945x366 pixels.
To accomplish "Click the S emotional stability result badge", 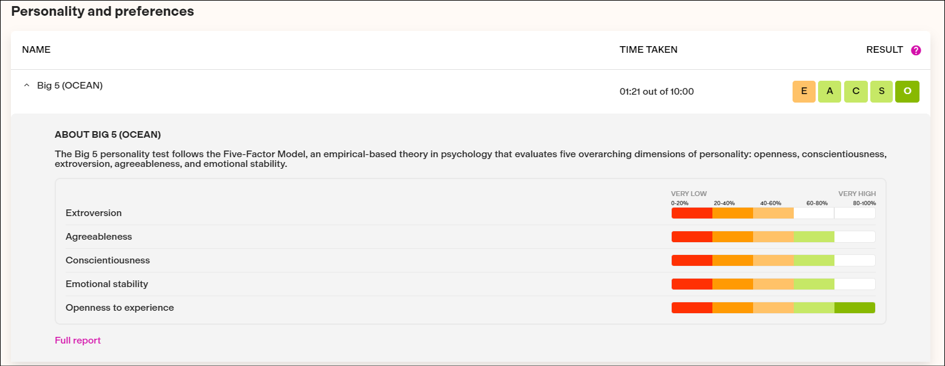I will tap(881, 92).
